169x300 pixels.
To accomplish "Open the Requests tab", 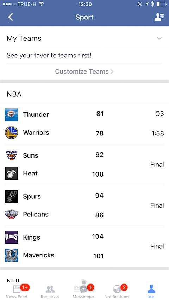I will click(50, 292).
